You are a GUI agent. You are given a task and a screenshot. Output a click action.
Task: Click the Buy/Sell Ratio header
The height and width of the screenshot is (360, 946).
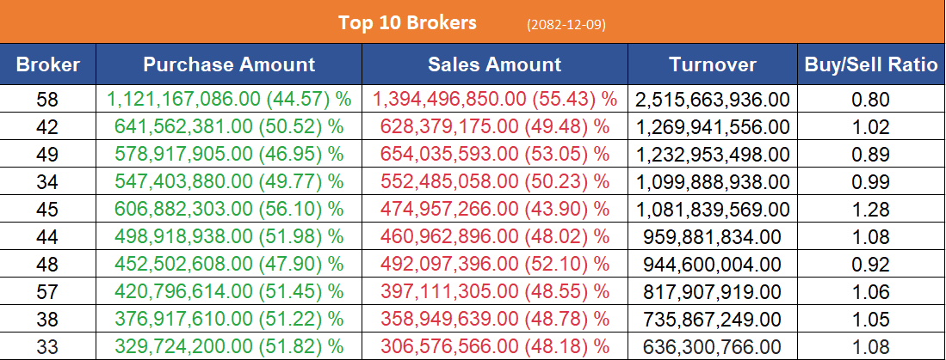870,64
